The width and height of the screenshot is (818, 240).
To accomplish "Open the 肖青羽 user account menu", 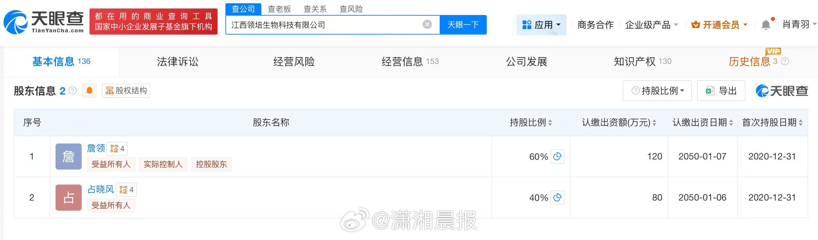I will (x=799, y=24).
